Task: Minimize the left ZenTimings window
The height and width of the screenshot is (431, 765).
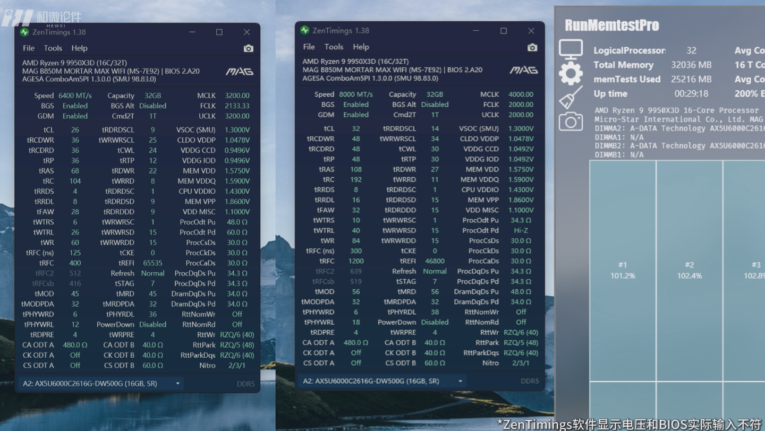Action: click(192, 32)
